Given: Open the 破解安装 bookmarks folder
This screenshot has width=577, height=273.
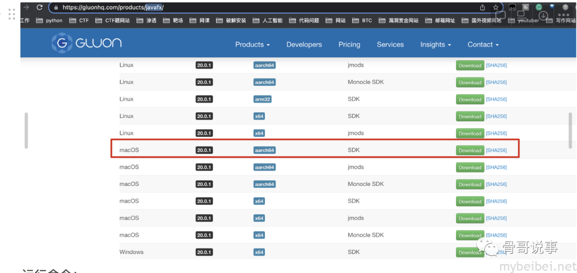Looking at the screenshot, I should (x=231, y=21).
